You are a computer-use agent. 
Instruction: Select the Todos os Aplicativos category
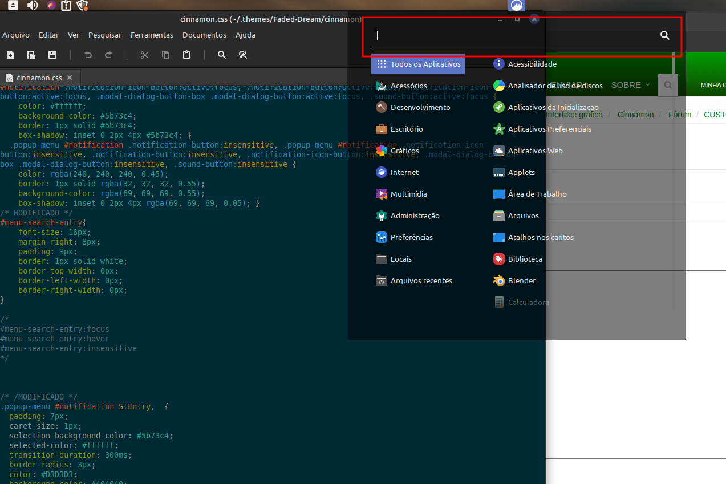click(x=418, y=64)
